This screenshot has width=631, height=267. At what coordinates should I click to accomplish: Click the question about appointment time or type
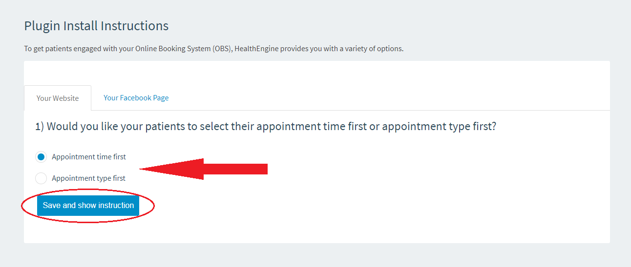click(x=265, y=127)
